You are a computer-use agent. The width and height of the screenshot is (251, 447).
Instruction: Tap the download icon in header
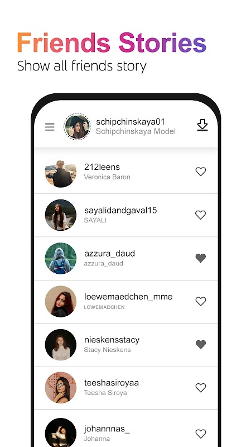pyautogui.click(x=202, y=125)
